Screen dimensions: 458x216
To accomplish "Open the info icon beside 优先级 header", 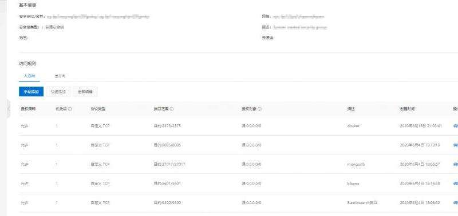I will pyautogui.click(x=70, y=109).
